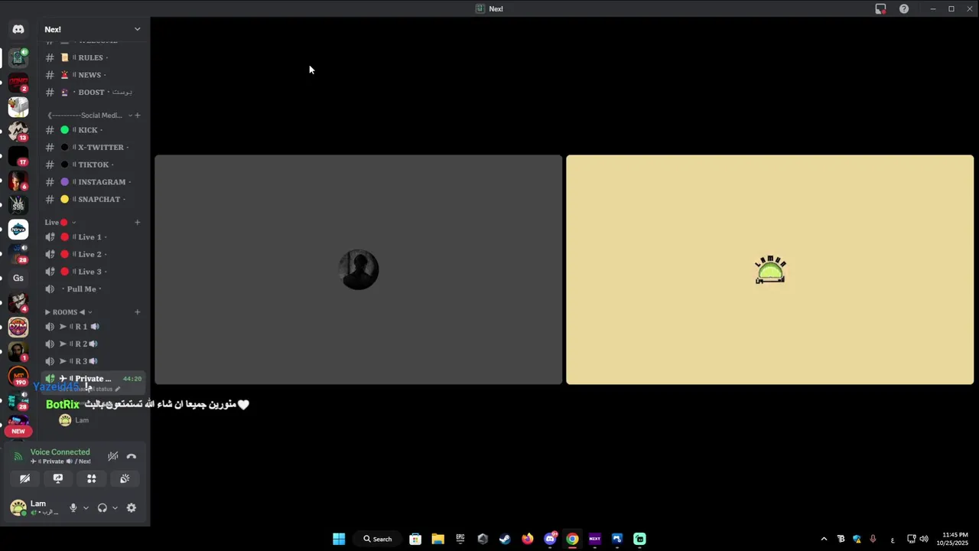Open the TIKTOK channel

pyautogui.click(x=94, y=165)
